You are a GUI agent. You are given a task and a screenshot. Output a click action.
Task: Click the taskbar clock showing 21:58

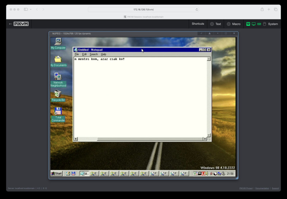point(230,174)
